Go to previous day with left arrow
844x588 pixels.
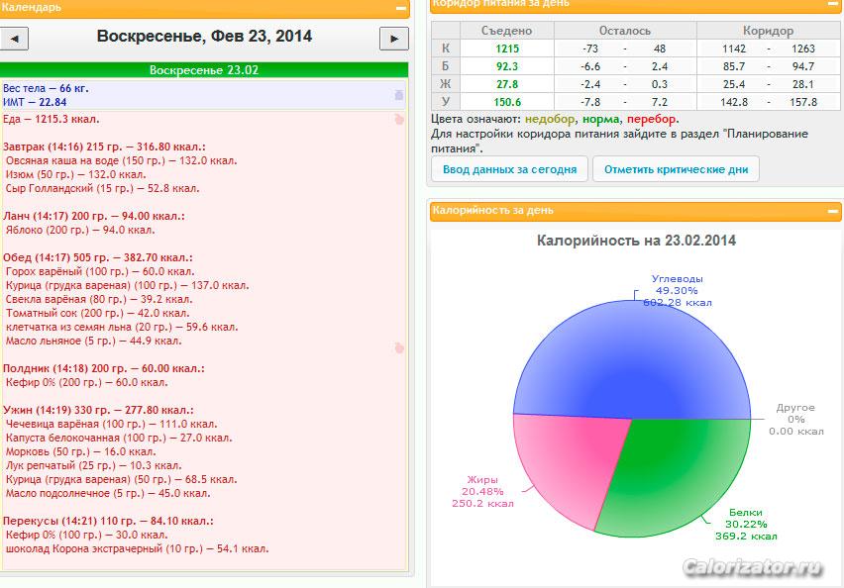(x=14, y=39)
